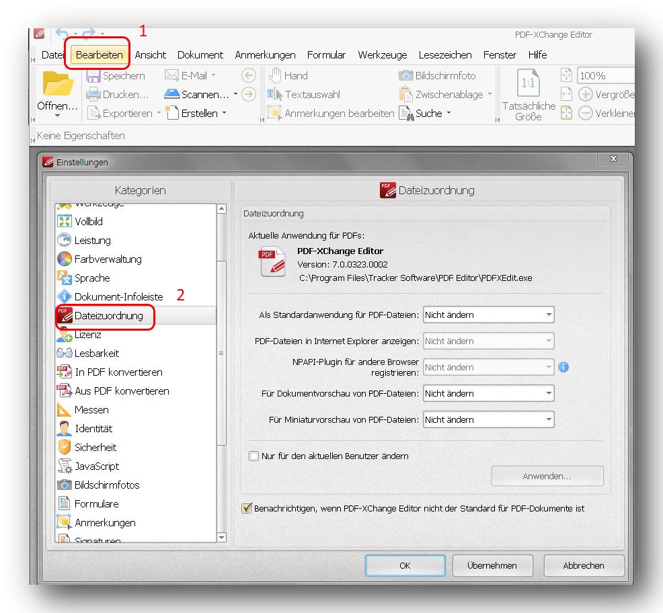This screenshot has width=663, height=613.
Task: Select In PDF konvertieren category
Action: pos(135,372)
